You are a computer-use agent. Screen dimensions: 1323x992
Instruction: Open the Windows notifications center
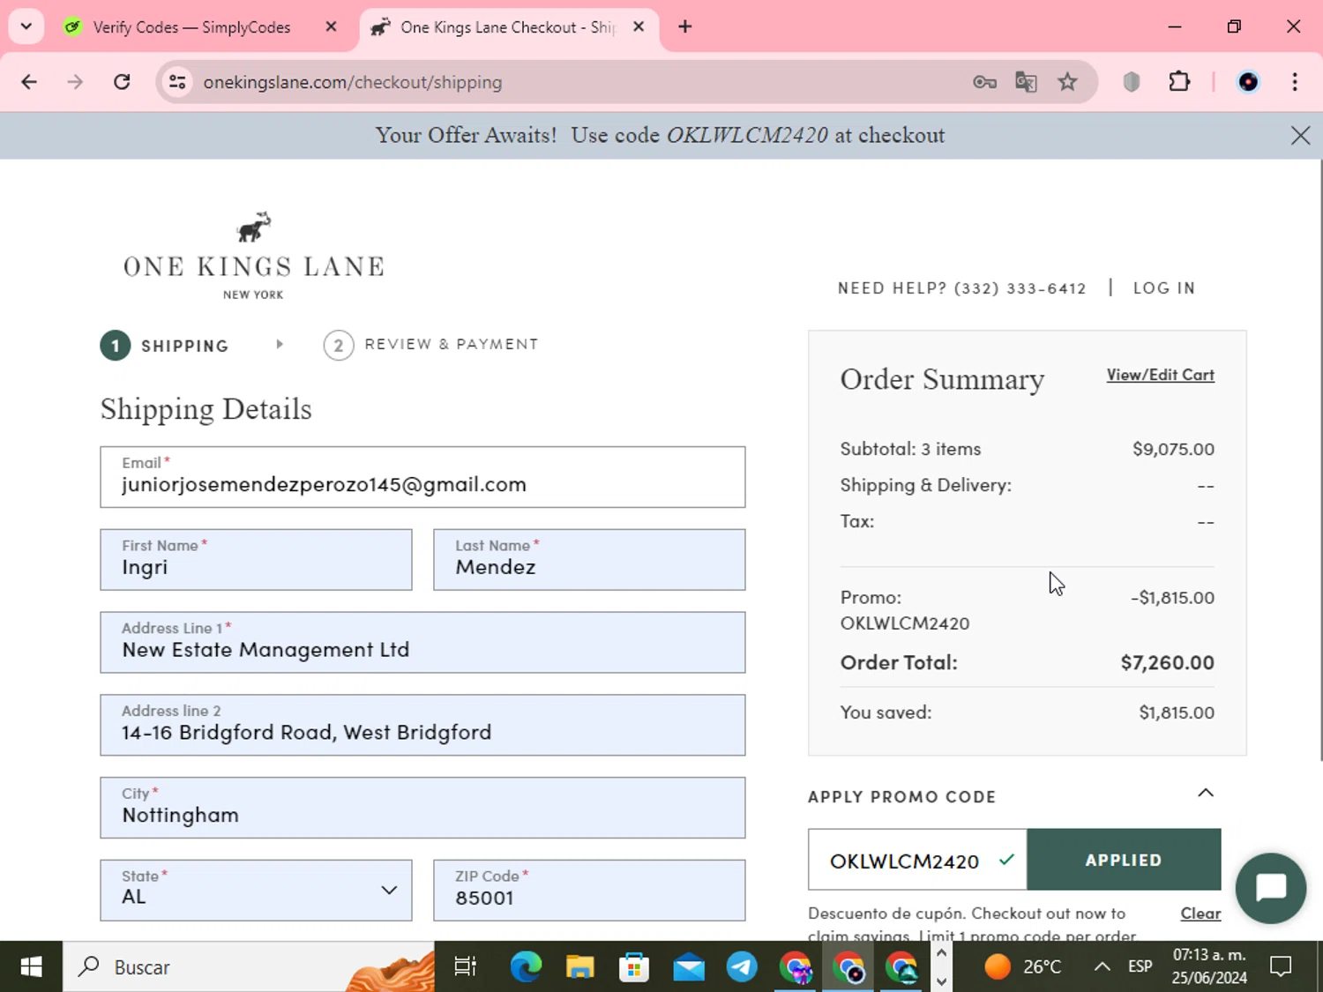tap(1280, 967)
